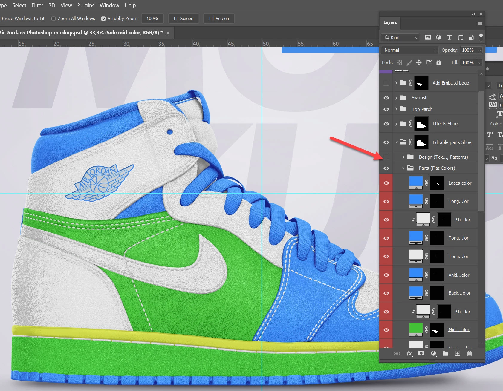
Task: Close the Air-Jordans mockup document tab
Action: [x=168, y=33]
